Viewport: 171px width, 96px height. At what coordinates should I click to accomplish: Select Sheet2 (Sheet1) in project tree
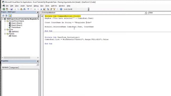point(17,25)
